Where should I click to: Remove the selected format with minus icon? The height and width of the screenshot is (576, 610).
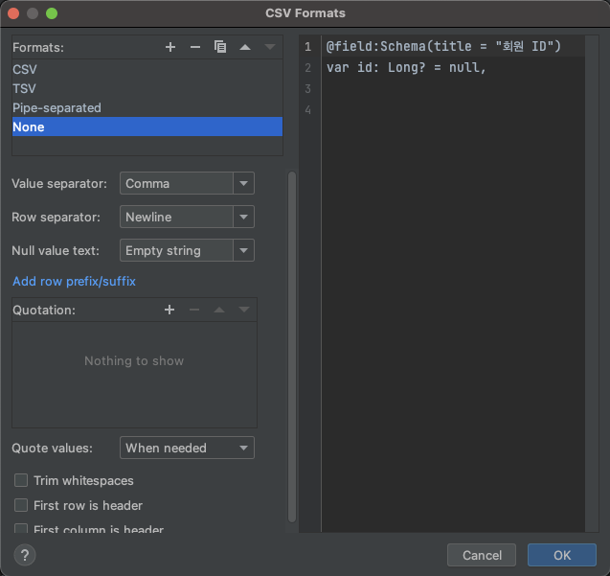click(195, 47)
